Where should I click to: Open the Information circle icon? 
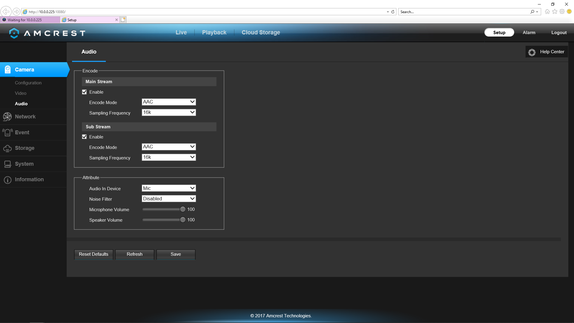pyautogui.click(x=7, y=180)
